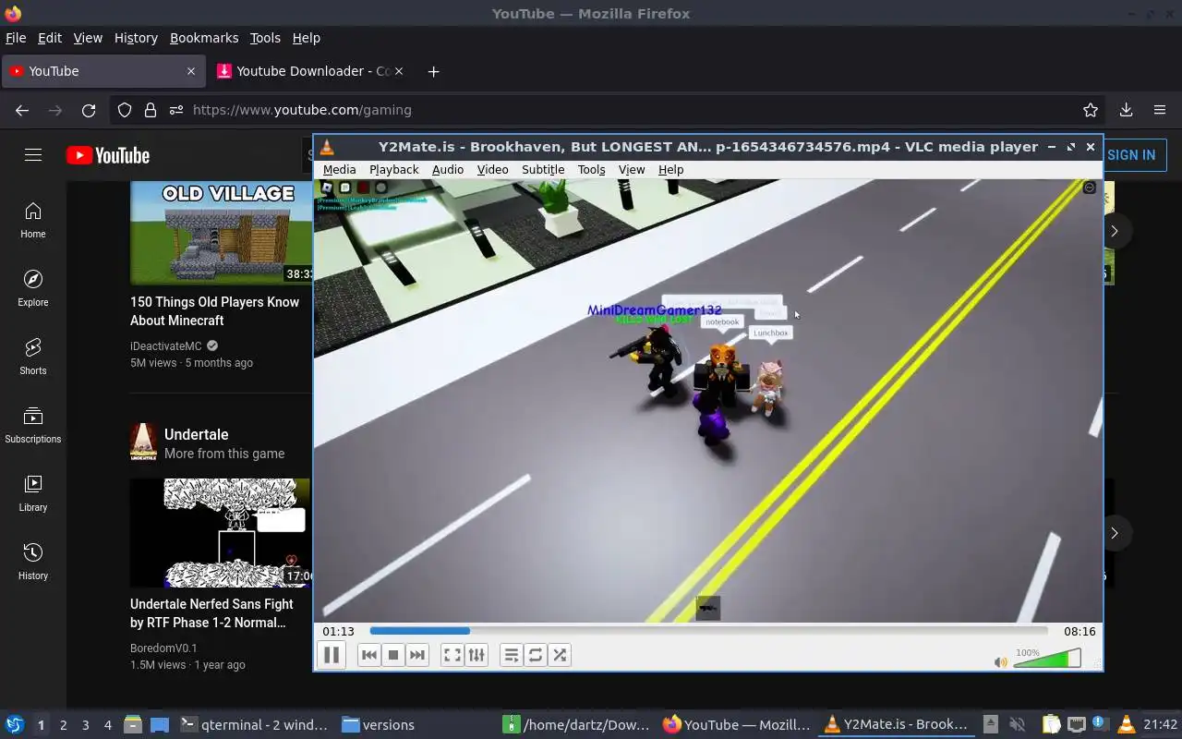Open 'Undertale Nerfed Sans Fight' title
This screenshot has height=739, width=1182.
pyautogui.click(x=211, y=613)
